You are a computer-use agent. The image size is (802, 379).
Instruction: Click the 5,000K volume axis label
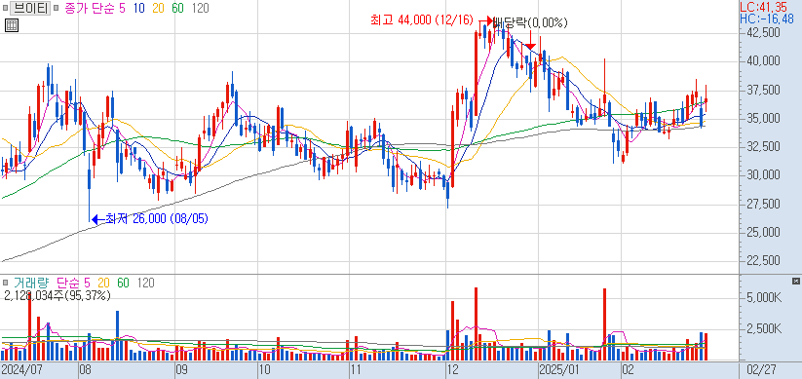pos(764,298)
